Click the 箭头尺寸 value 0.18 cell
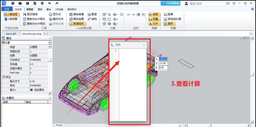The height and width of the screenshot is (127, 256). pos(39,81)
